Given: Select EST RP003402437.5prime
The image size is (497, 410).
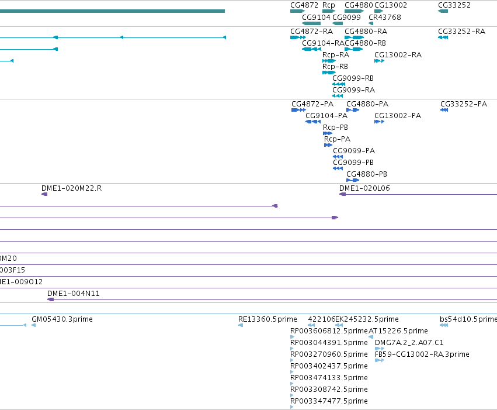Looking at the screenshot, I should point(329,366).
